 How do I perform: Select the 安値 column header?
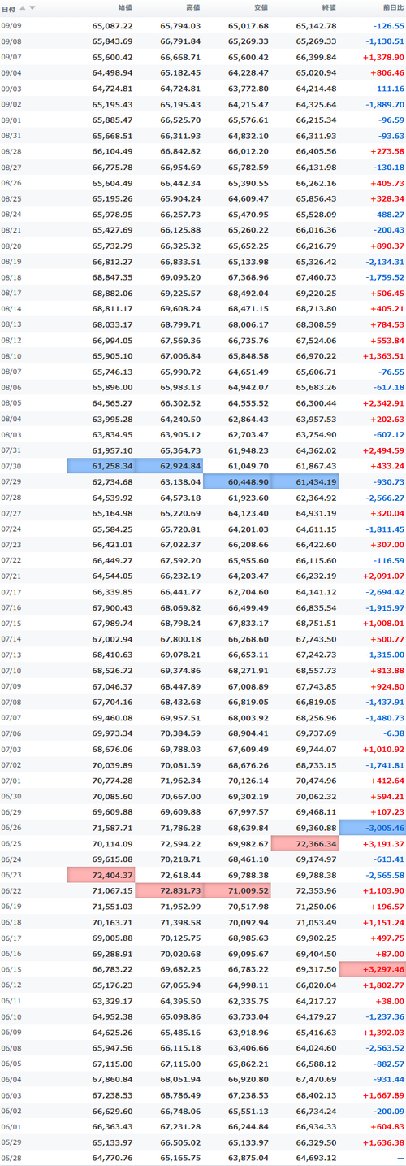point(261,8)
